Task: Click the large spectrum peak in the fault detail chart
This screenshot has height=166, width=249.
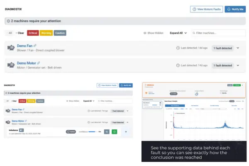Action: pyautogui.click(x=225, y=124)
